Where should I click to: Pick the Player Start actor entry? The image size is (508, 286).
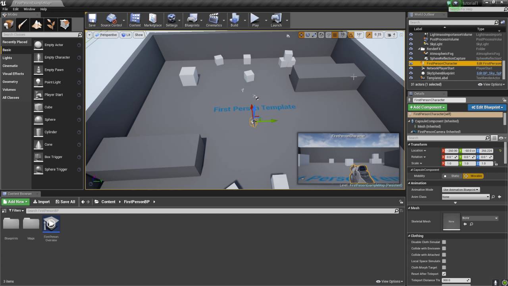[58, 95]
